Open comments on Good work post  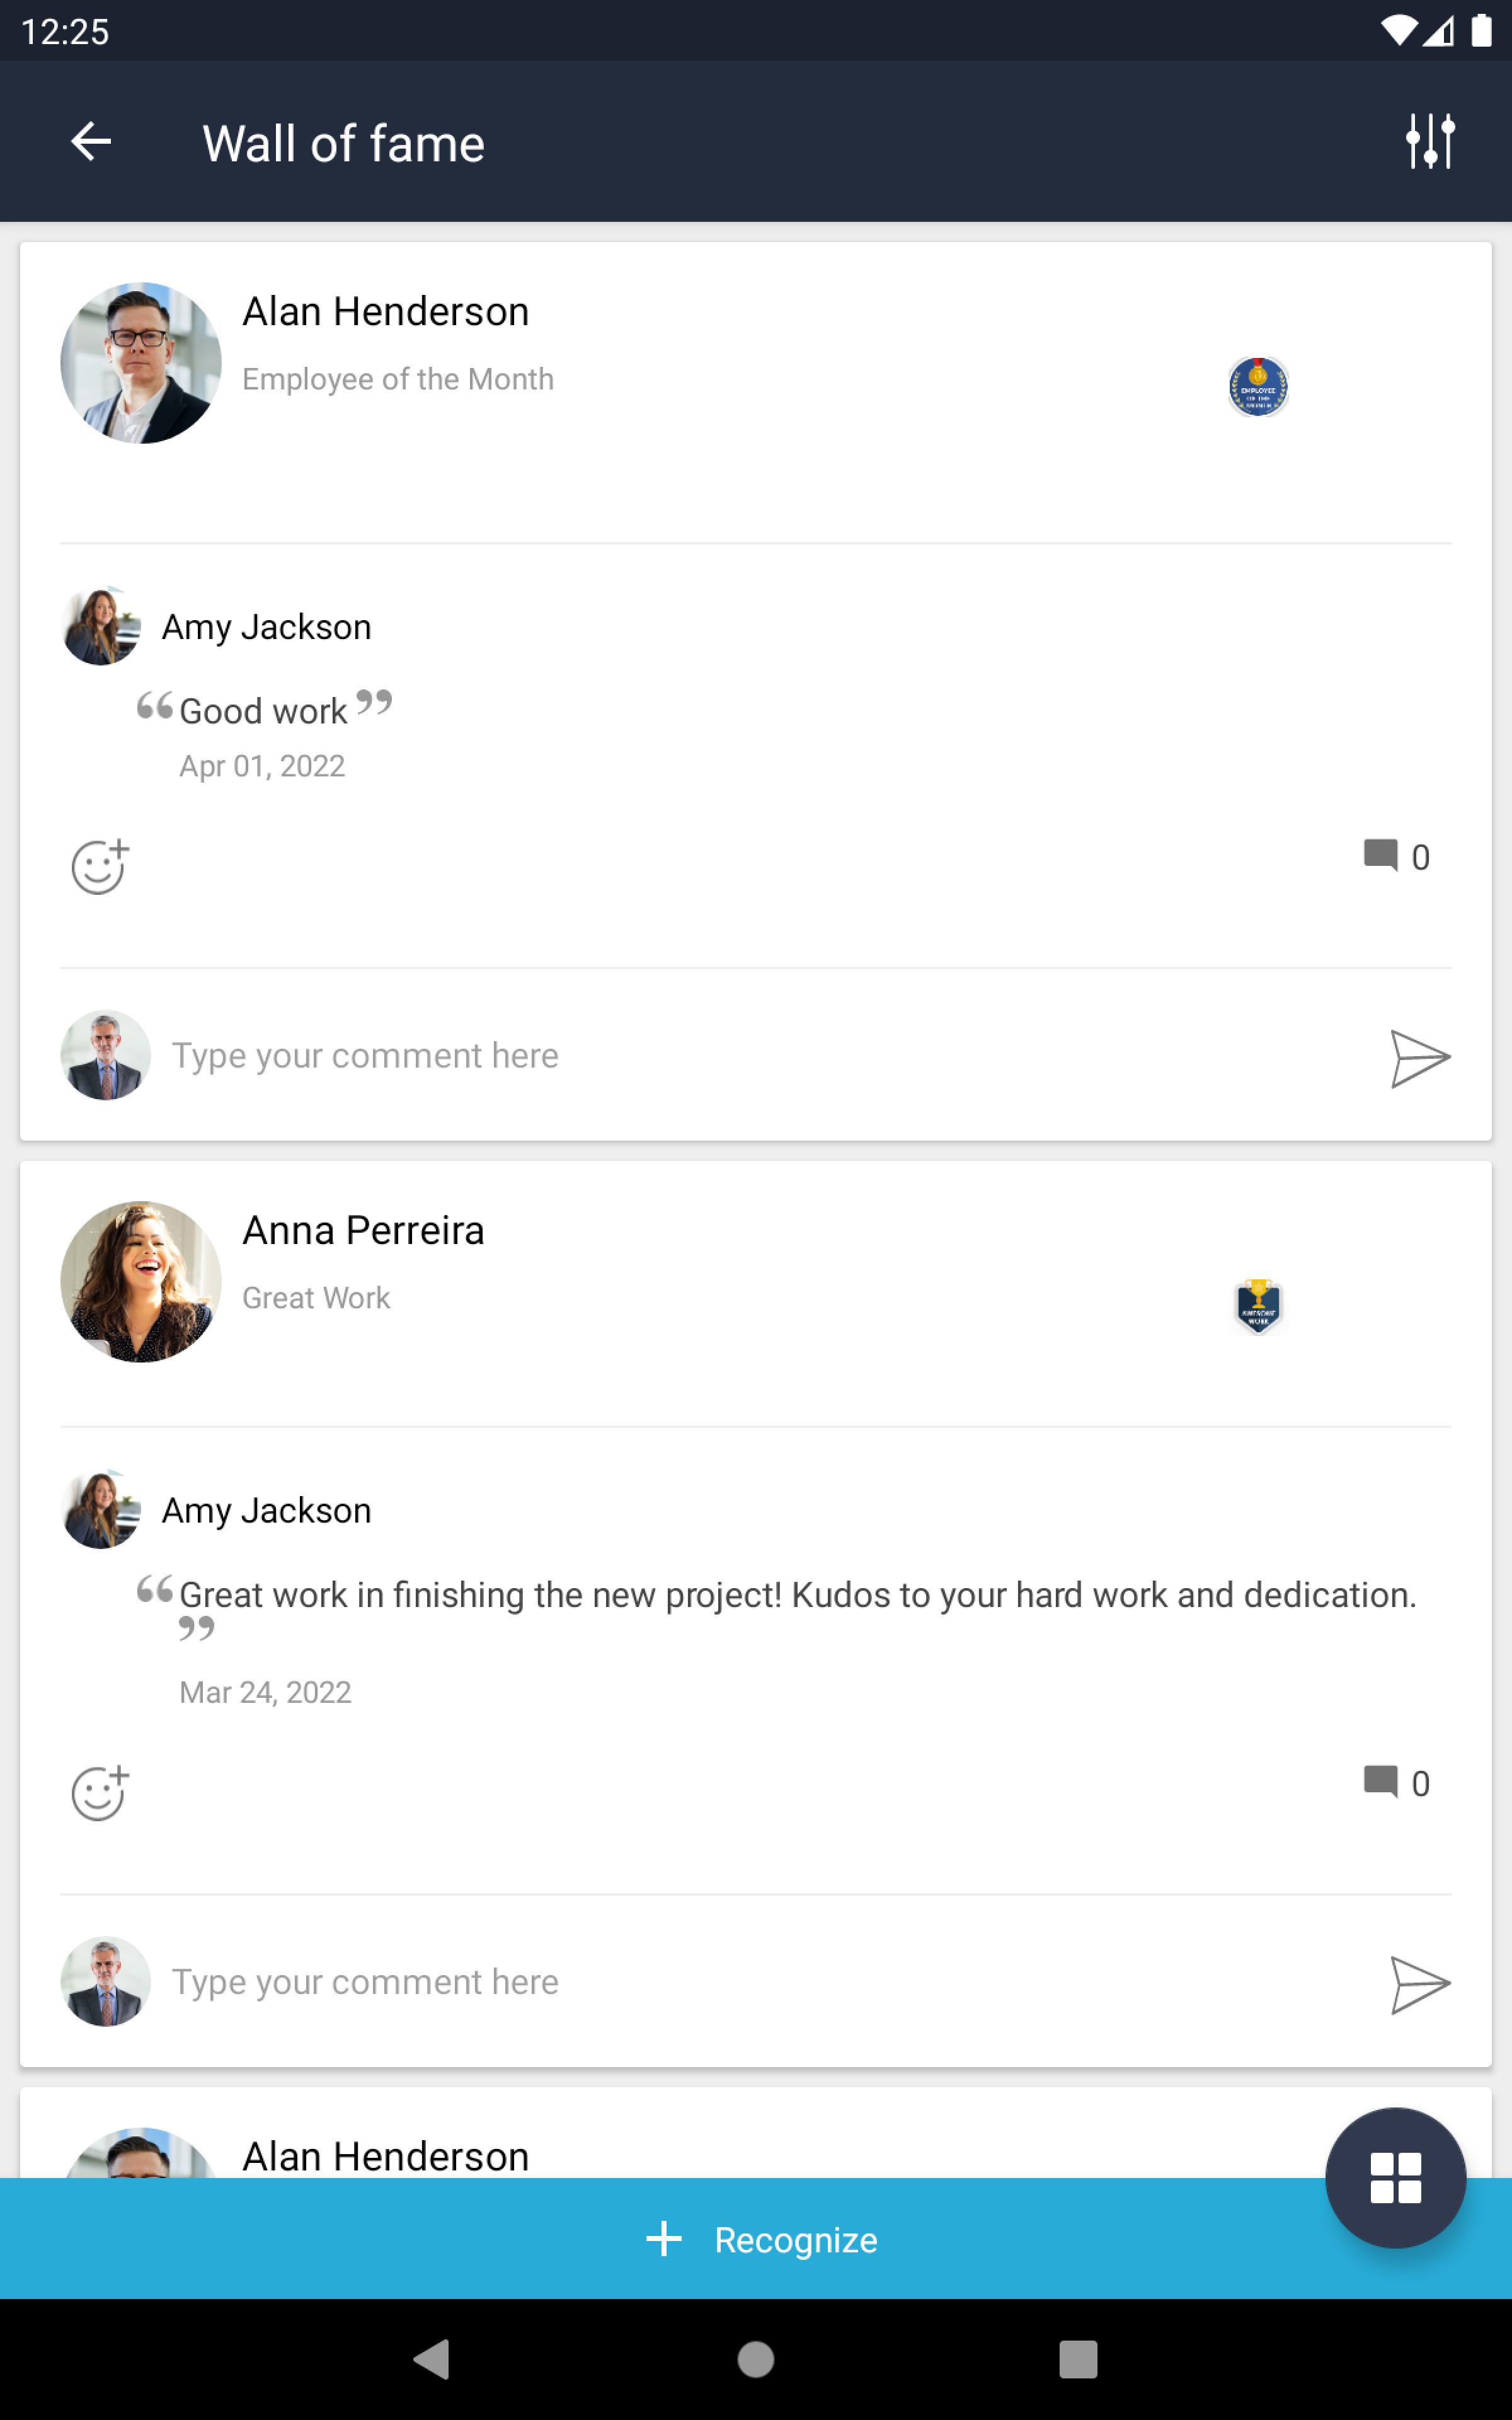[x=1395, y=857]
